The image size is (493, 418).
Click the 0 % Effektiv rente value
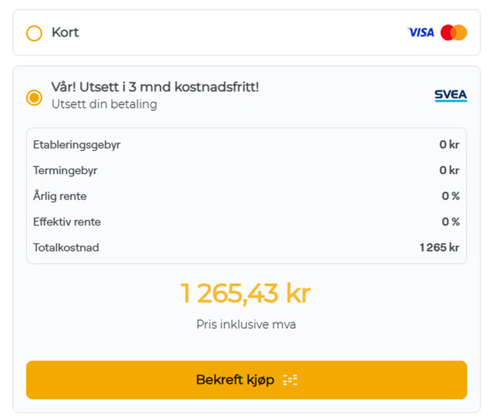pyautogui.click(x=451, y=222)
